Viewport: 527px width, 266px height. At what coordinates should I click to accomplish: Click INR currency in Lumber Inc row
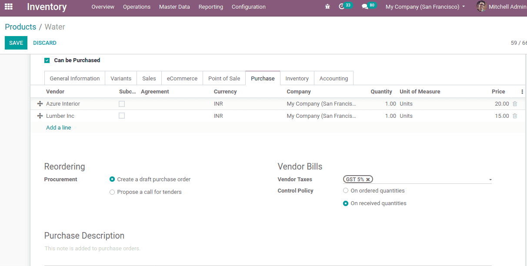[x=218, y=116]
